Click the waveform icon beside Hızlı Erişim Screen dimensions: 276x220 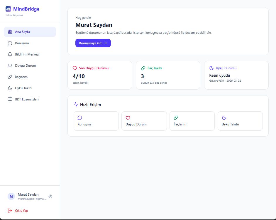click(76, 104)
